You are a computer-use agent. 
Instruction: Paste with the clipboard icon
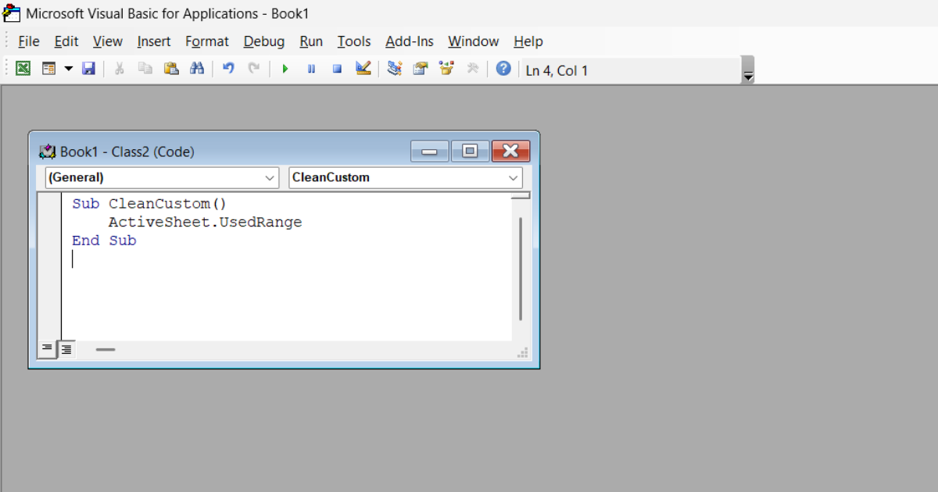tap(171, 69)
